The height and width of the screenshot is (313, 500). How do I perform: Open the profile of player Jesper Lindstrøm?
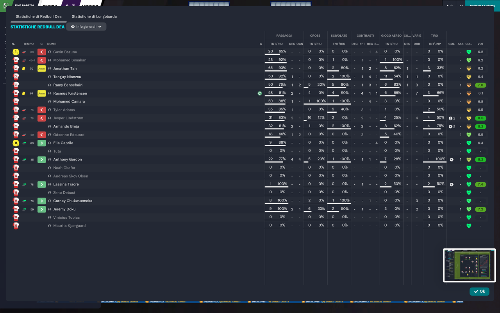(68, 118)
